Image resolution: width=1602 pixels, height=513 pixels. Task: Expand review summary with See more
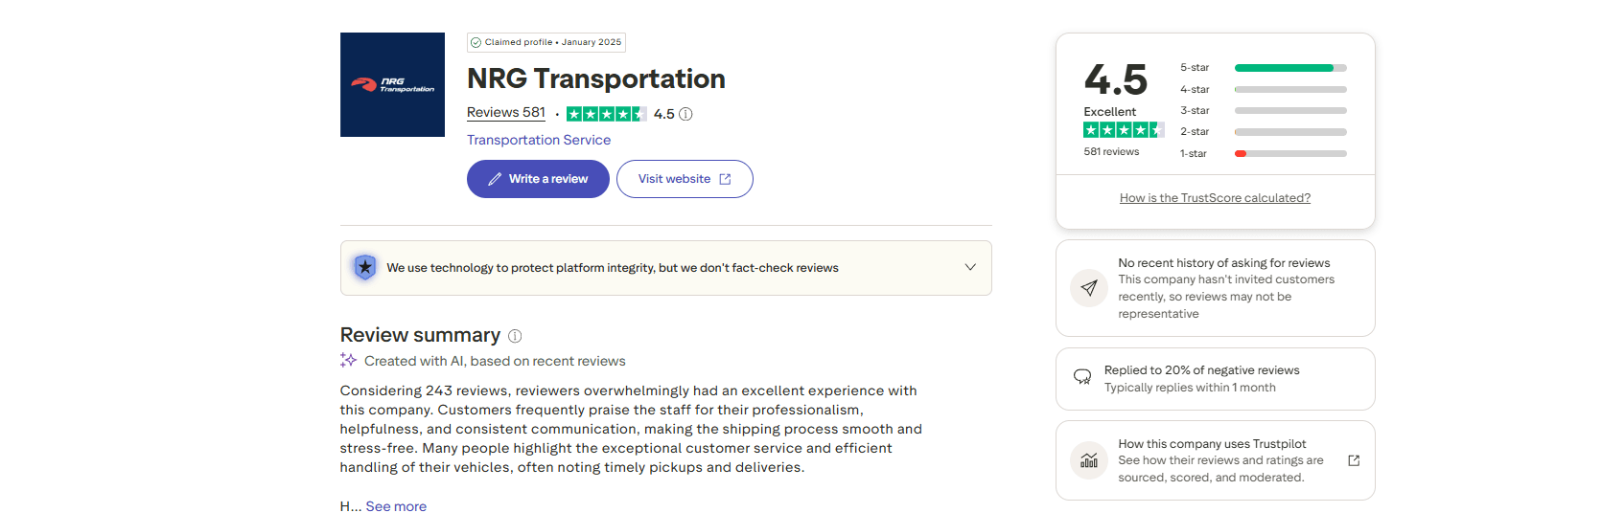coord(396,506)
